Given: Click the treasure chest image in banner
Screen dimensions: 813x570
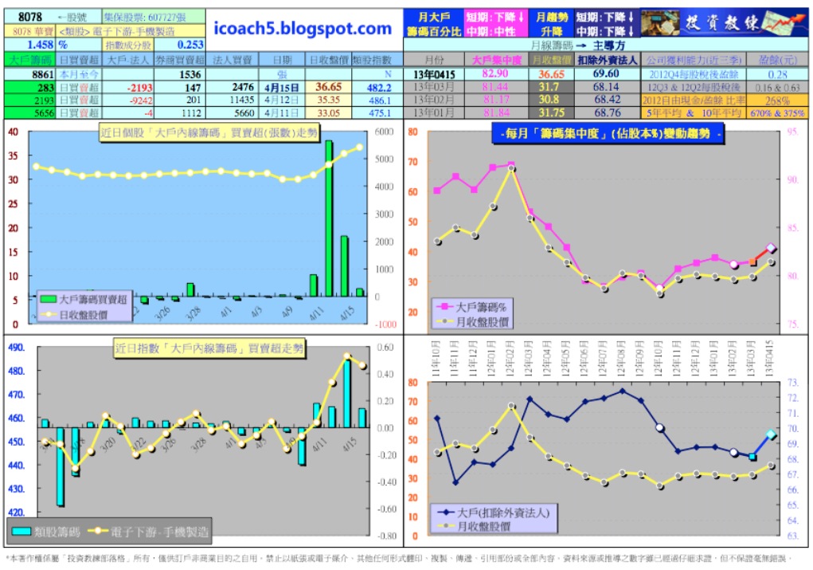Looking at the screenshot, I should tap(660, 22).
